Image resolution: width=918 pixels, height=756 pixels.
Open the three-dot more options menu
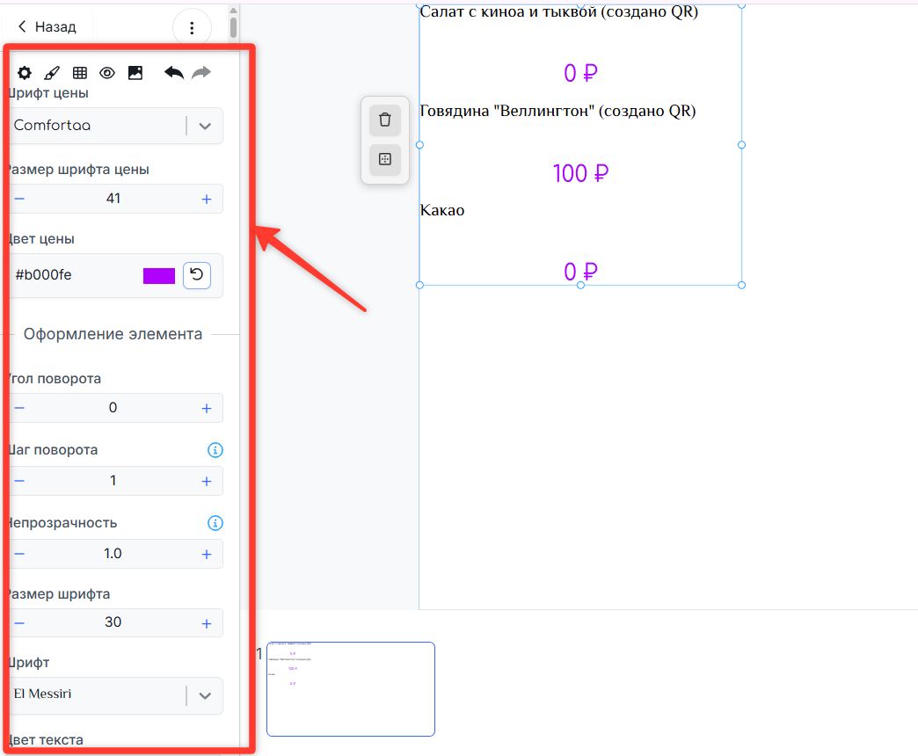[x=192, y=28]
